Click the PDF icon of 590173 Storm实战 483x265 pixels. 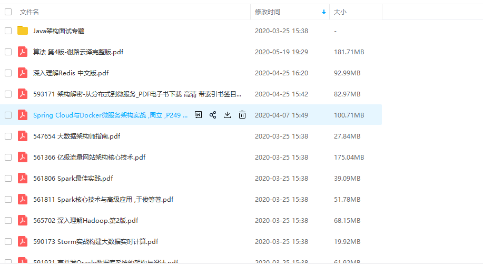(x=23, y=241)
